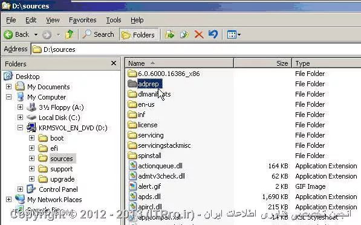Expand Local Disk (C:) node
Viewport: 361px width, 225px height.
[x=21, y=117]
